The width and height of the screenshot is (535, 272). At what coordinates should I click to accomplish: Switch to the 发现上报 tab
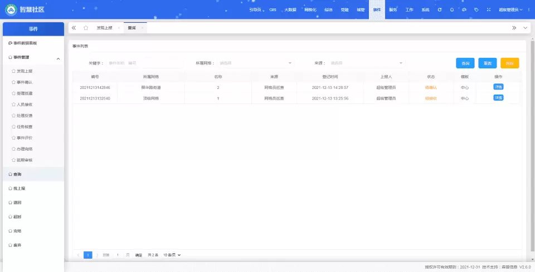coord(104,28)
